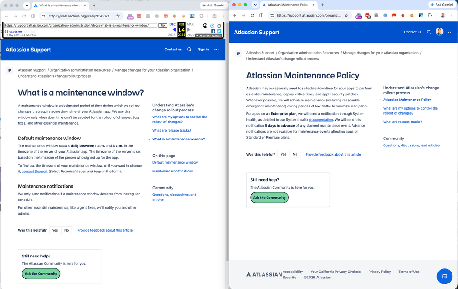Open Privacy Policy link in right page footer
This screenshot has height=289, width=458.
379,272
